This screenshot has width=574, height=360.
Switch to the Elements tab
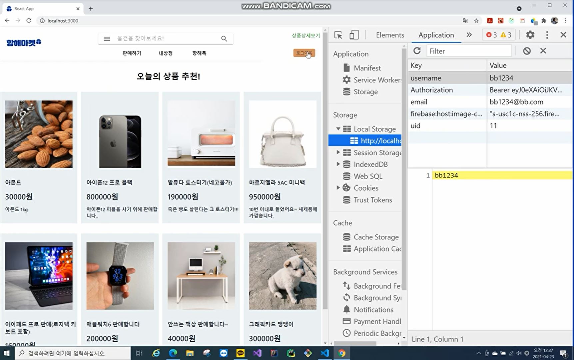[390, 35]
